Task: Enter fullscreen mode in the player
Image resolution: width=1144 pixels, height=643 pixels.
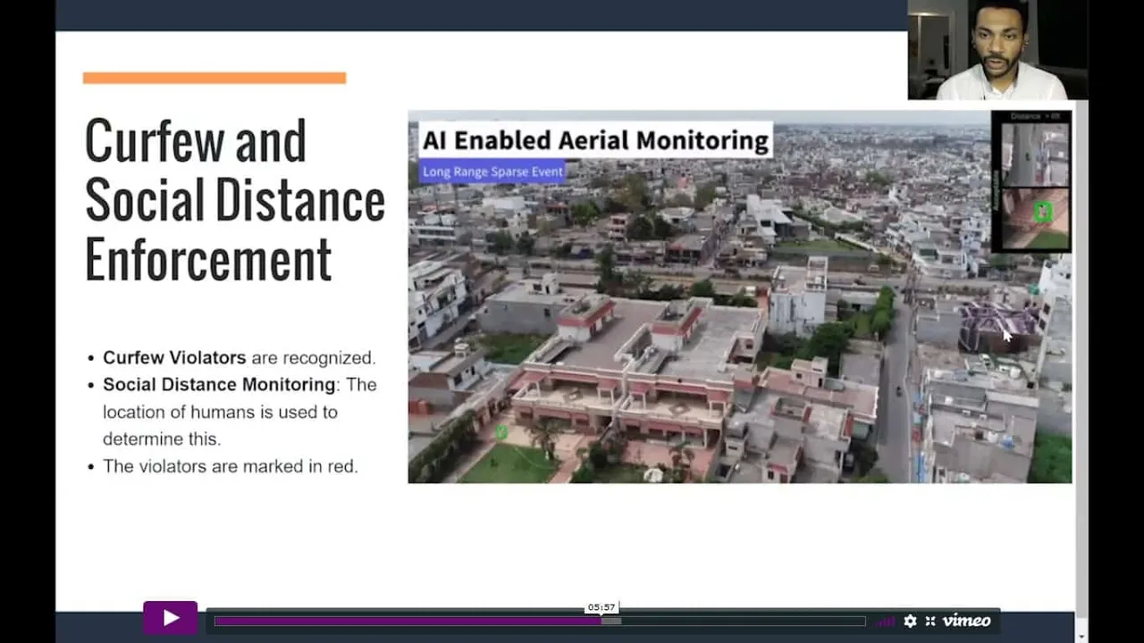Action: (x=930, y=621)
